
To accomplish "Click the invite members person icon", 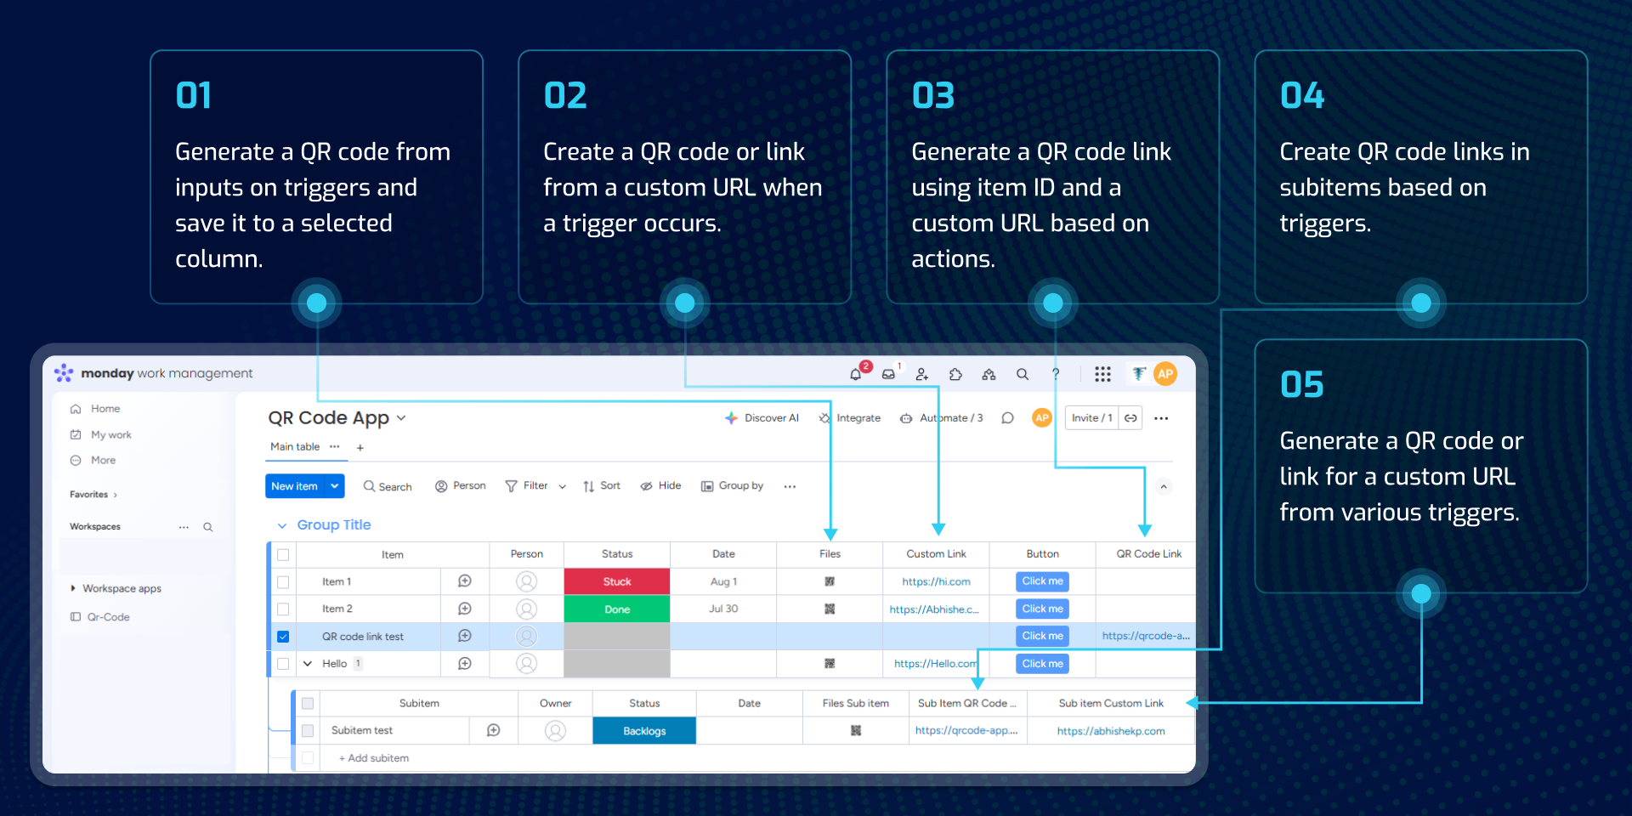I will [x=922, y=374].
